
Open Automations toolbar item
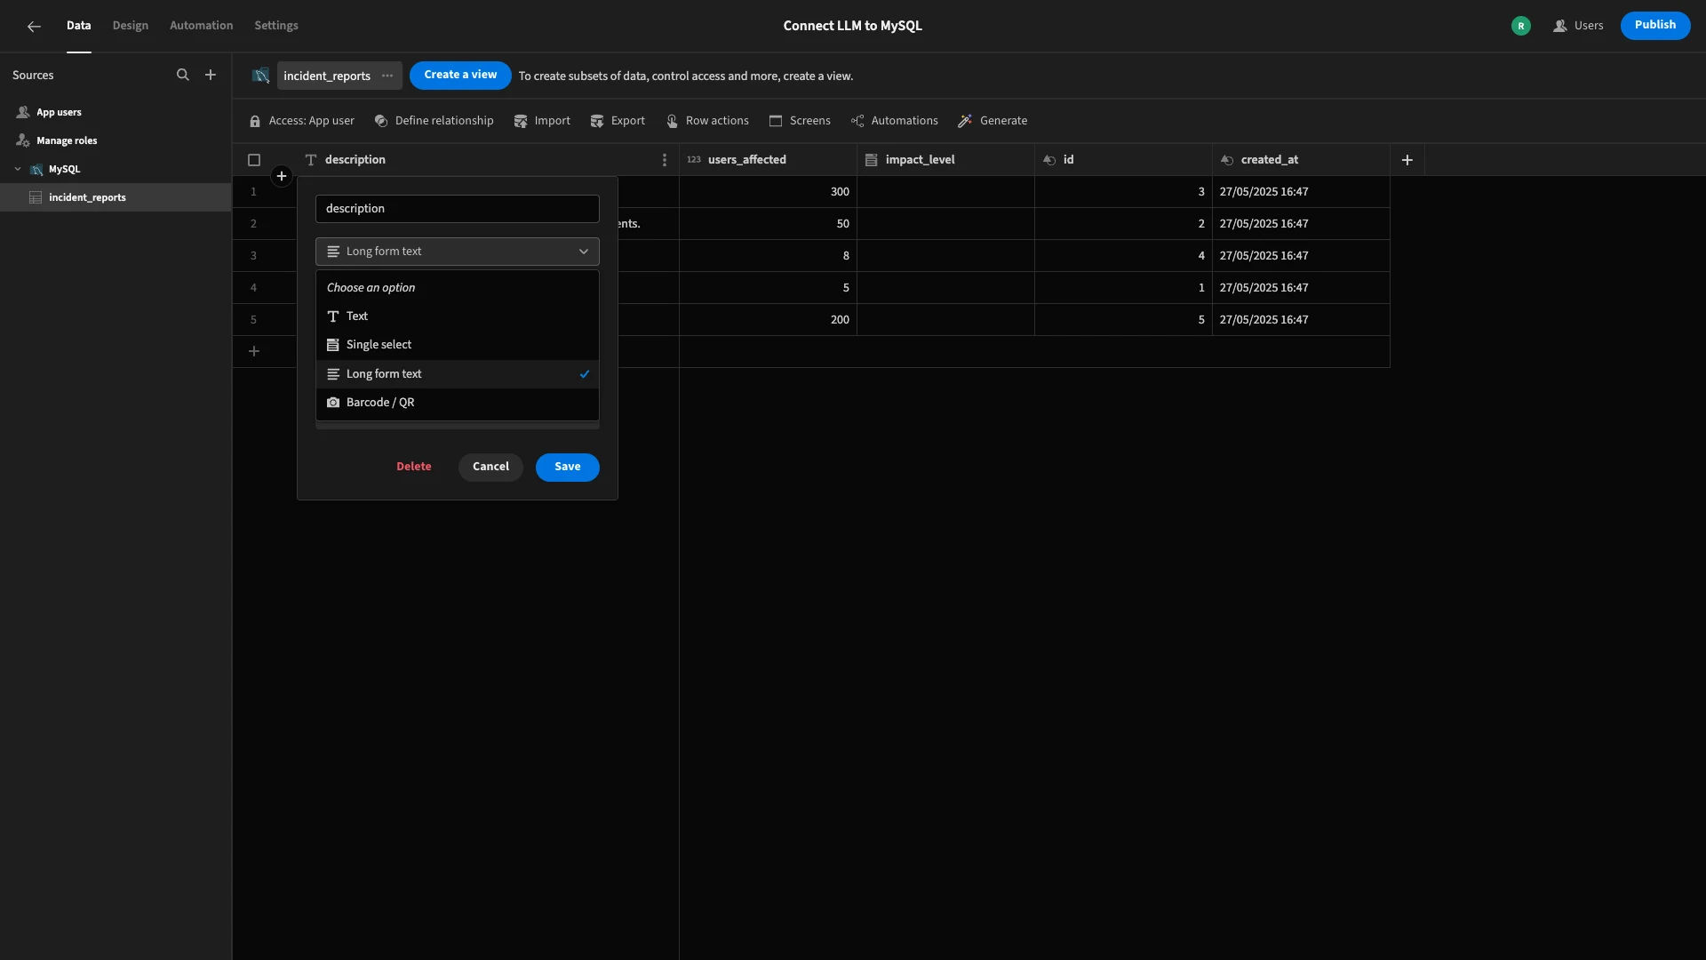click(x=894, y=121)
